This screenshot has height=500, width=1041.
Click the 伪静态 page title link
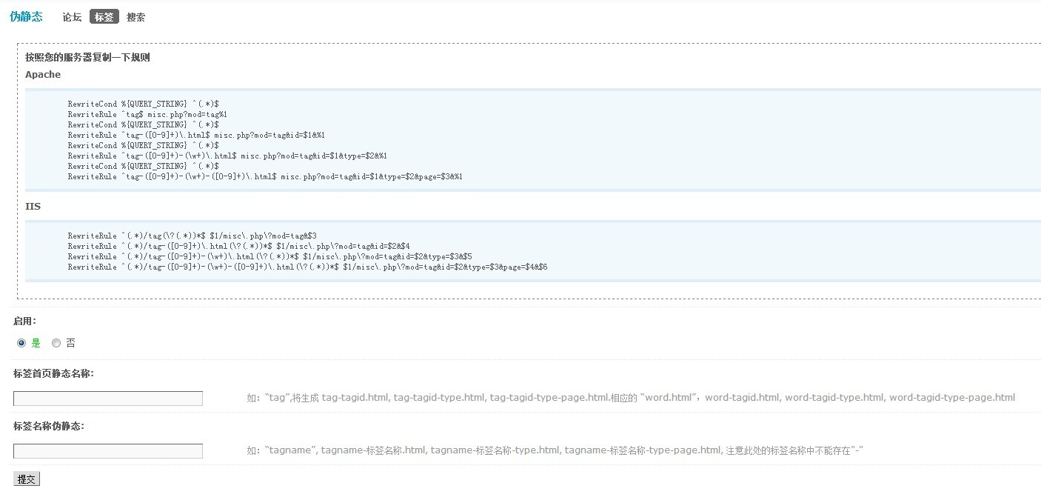[26, 16]
